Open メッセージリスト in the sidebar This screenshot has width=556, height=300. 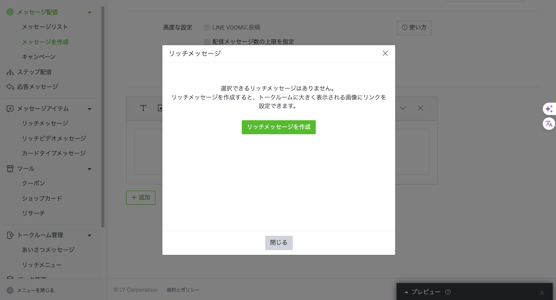pos(45,27)
